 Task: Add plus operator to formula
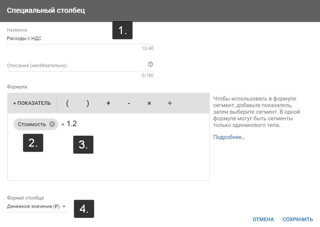pos(108,103)
